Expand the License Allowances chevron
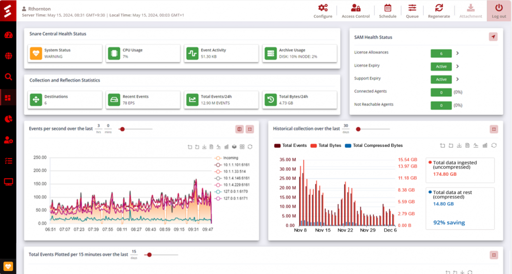Screen dimensions: 512x274 pyautogui.click(x=457, y=53)
